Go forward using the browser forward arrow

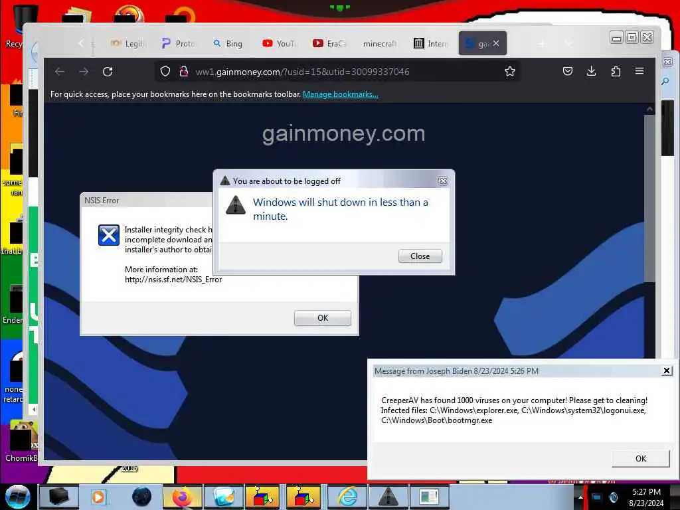coord(84,72)
